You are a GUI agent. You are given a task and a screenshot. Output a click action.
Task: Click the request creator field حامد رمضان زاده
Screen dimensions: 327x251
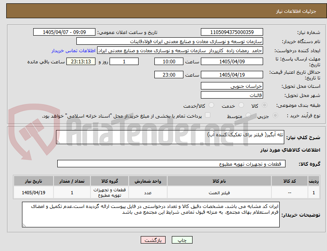coord(180,51)
